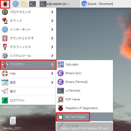Click the Help lifebuoy icon
Screen dimensions: 131x131
[x=5, y=73]
